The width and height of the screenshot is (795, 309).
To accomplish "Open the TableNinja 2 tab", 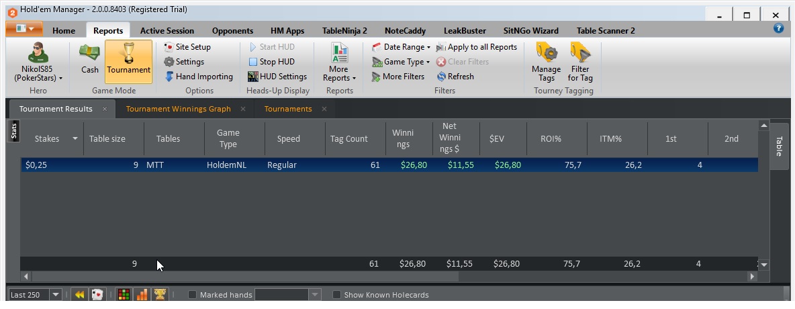I will pyautogui.click(x=344, y=30).
